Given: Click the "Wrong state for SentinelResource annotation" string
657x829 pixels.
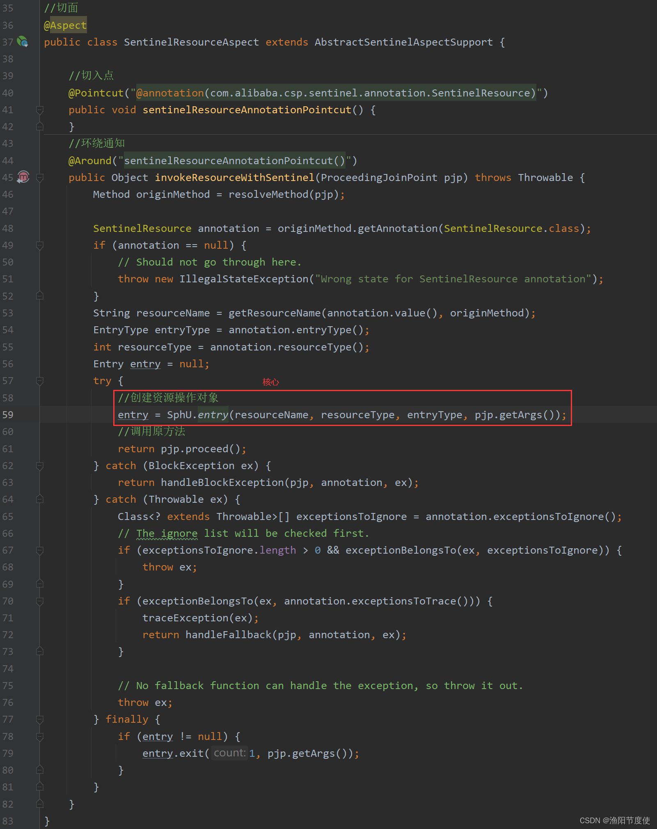Looking at the screenshot, I should tap(453, 279).
